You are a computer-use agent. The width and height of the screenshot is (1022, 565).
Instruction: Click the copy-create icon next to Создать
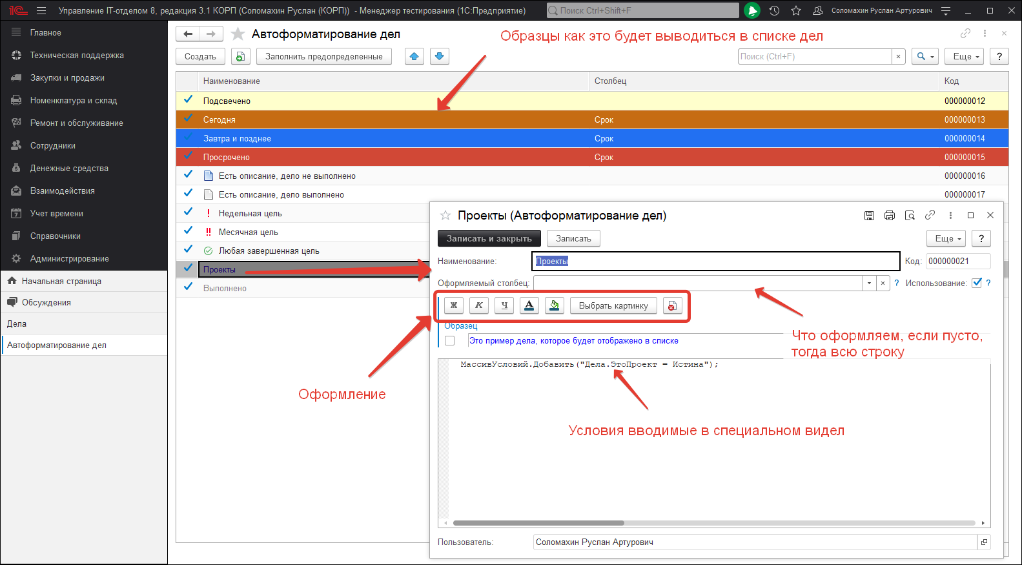coord(240,57)
